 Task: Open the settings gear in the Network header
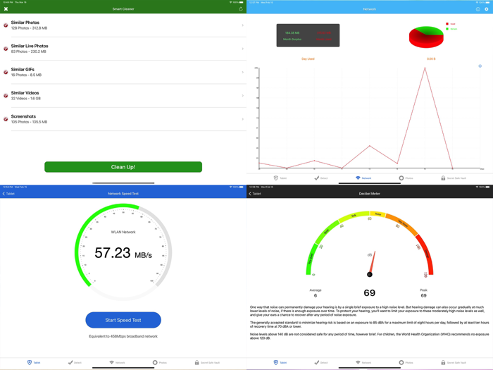coord(487,9)
